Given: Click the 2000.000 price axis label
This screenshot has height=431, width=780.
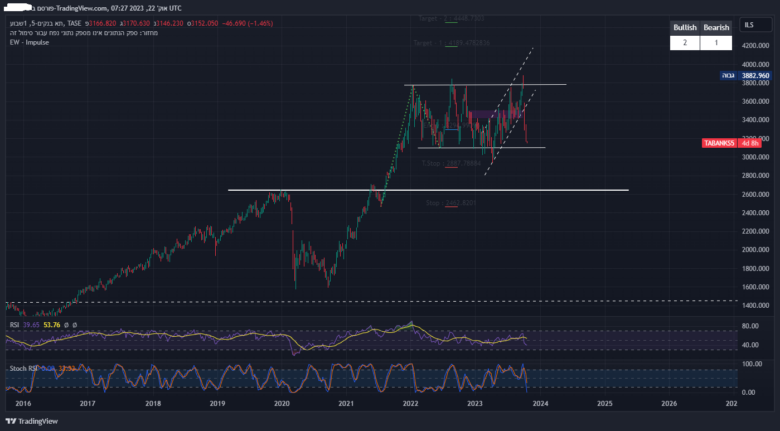Looking at the screenshot, I should point(757,250).
